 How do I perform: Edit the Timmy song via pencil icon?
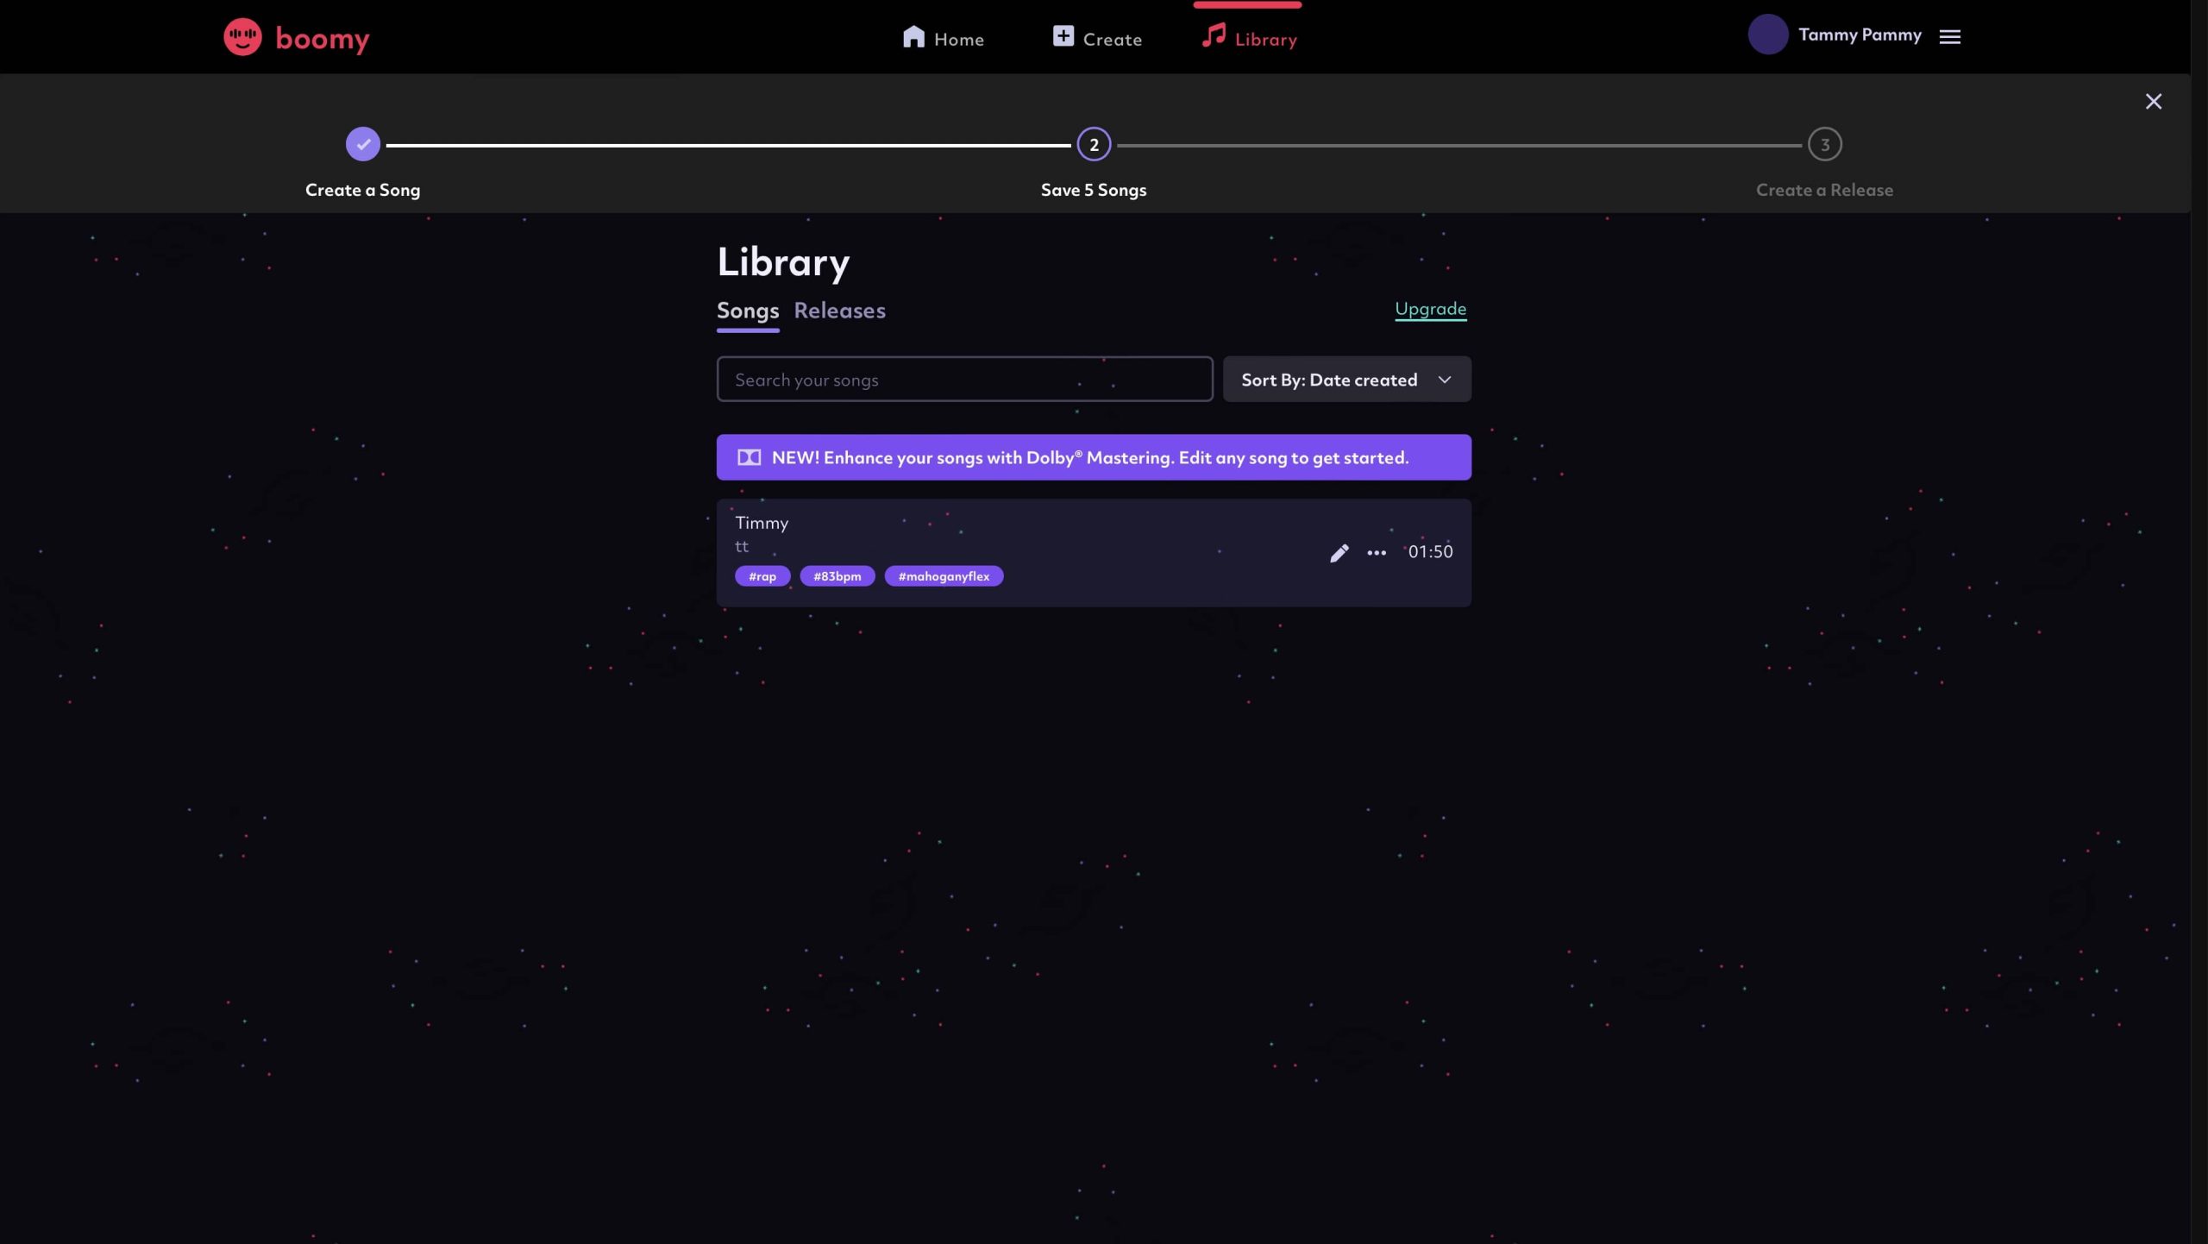[1339, 553]
